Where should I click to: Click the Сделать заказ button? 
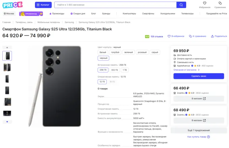(x=199, y=76)
